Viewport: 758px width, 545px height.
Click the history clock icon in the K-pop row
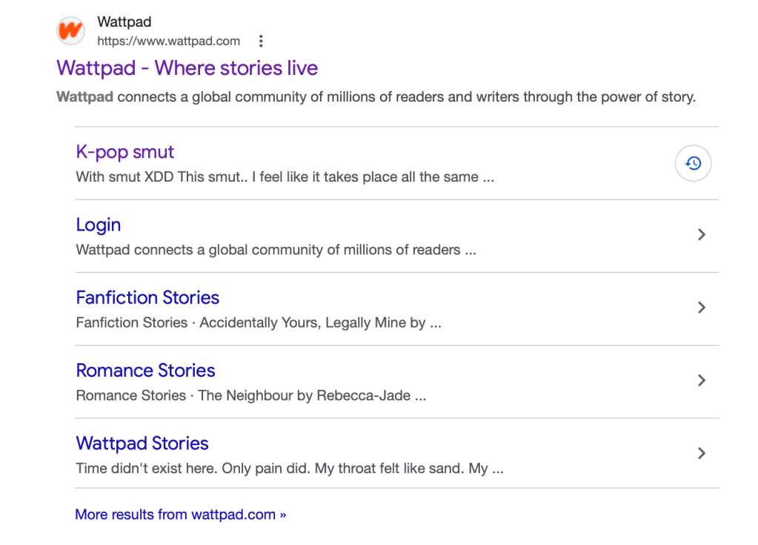[x=693, y=163]
